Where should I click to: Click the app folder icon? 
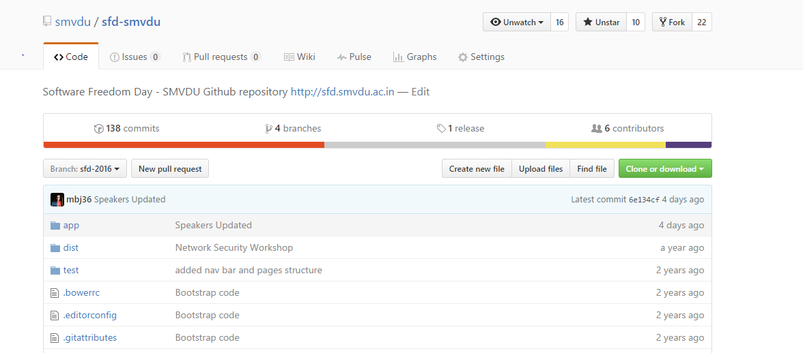[55, 226]
